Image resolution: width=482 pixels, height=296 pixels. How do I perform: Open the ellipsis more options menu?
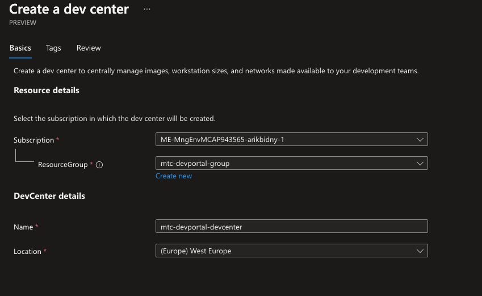[x=147, y=10]
